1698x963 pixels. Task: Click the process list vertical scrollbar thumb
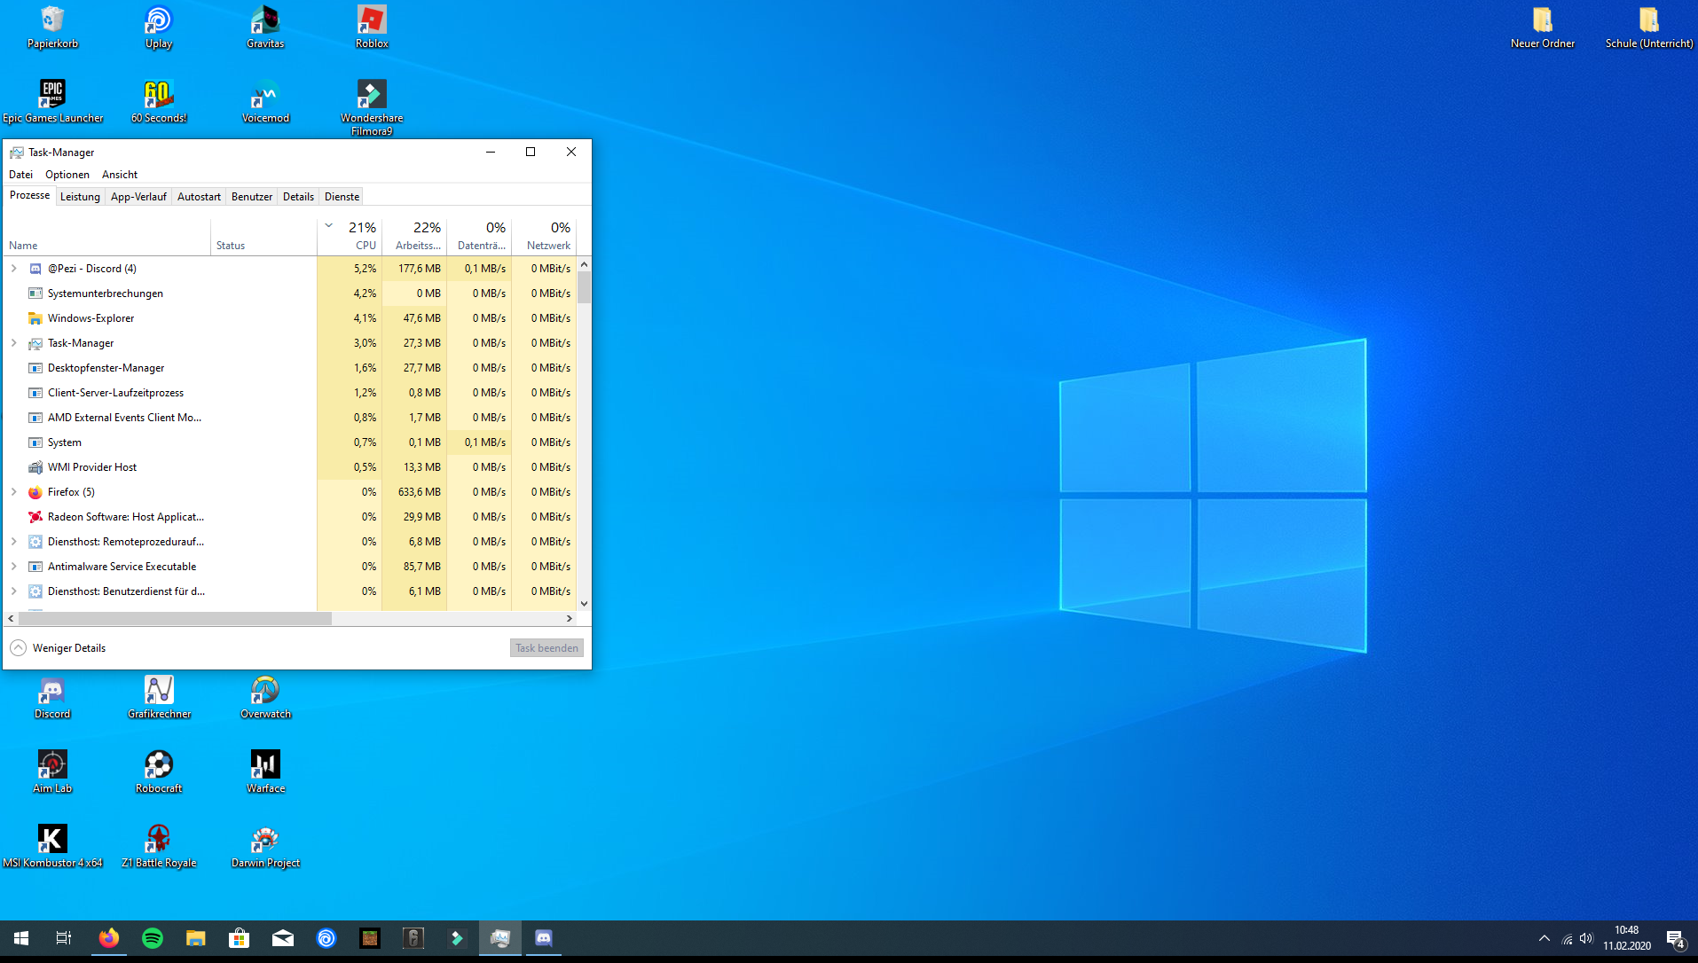(x=584, y=287)
